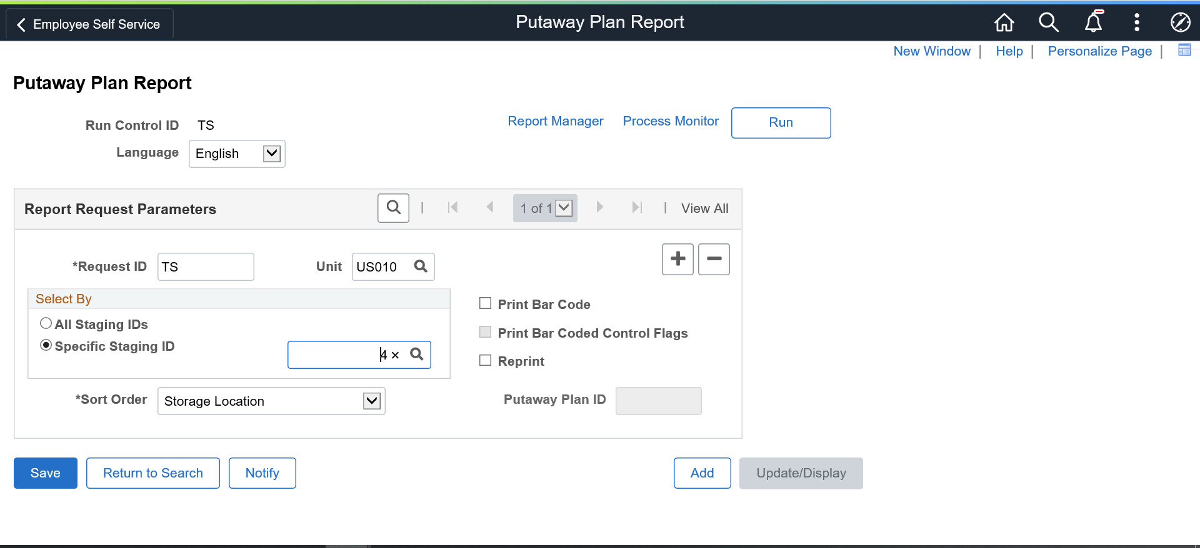The width and height of the screenshot is (1200, 548).
Task: Open global search magnifier in header
Action: pos(1048,23)
